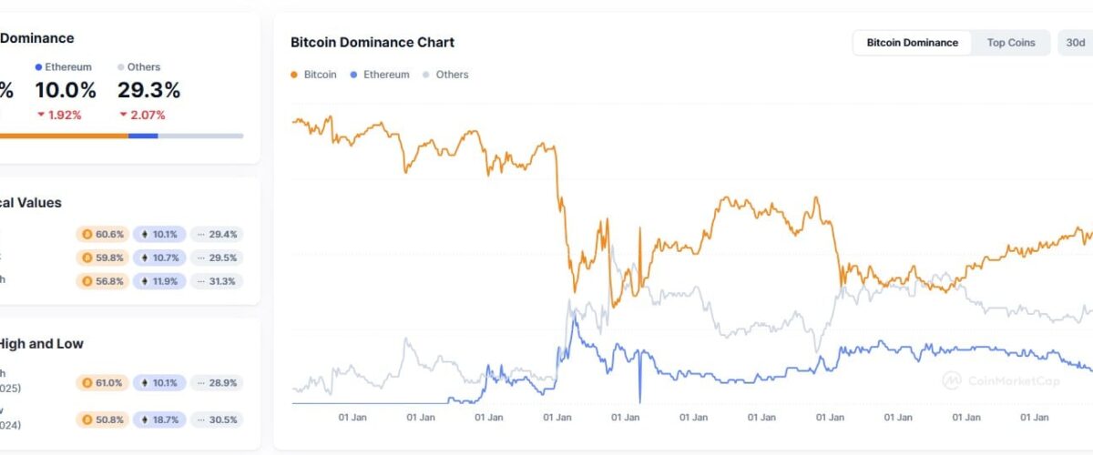
Task: Click the Bitcoin icon beside 61.0%
Action: (89, 383)
